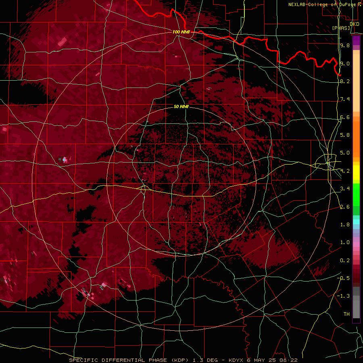Click the -1.3 value on color scale
This screenshot has height=363, width=363.
click(343, 296)
